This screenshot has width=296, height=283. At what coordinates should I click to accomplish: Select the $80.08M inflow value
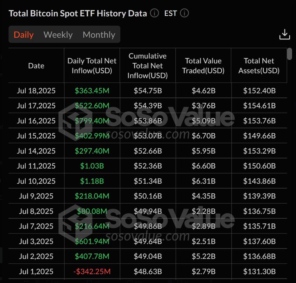pyautogui.click(x=92, y=211)
